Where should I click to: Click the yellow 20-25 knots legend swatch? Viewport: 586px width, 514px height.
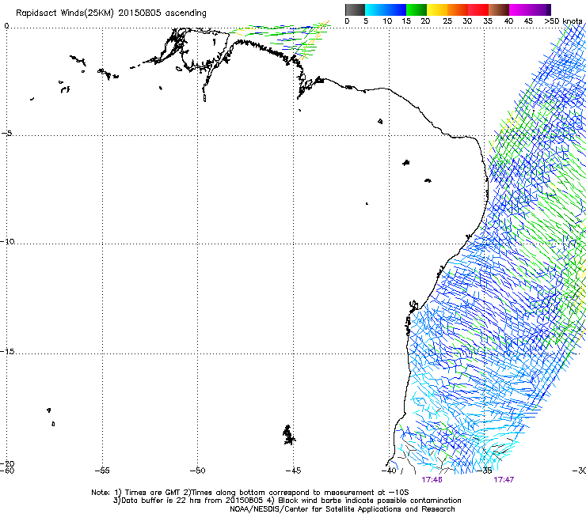(x=437, y=9)
